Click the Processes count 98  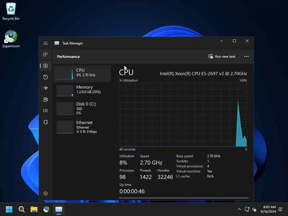point(123,177)
